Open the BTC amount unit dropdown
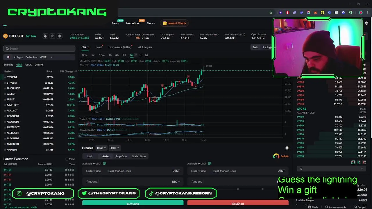The image size is (372, 209). click(176, 182)
